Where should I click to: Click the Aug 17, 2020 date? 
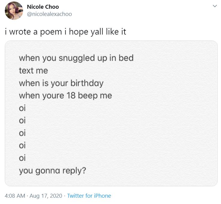tap(46, 196)
